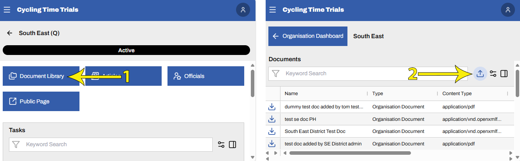The width and height of the screenshot is (520, 161).
Task: Open the left panel hamburger menu
Action: 7,10
